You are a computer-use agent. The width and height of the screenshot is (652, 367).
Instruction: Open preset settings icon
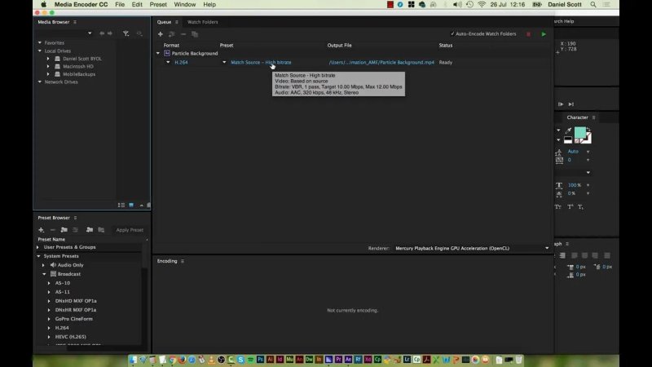coord(75,230)
